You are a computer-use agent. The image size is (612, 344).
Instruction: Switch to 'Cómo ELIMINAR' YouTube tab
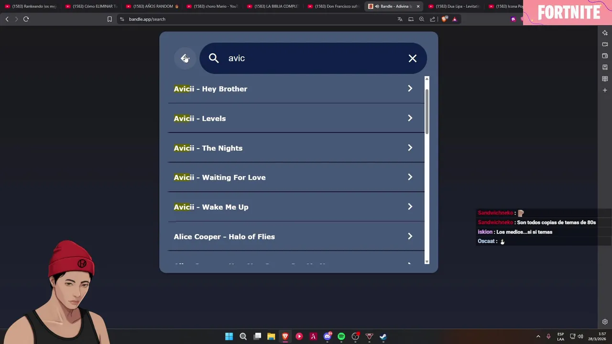point(91,6)
